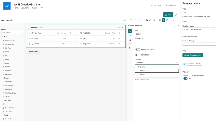Delete the Dropdown field with its X
Image resolution: width=218 pixels, height=121 pixels.
click(x=119, y=44)
